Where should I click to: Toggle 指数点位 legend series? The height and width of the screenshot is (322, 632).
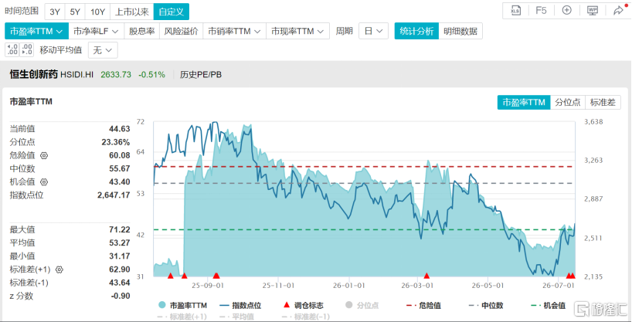point(240,306)
